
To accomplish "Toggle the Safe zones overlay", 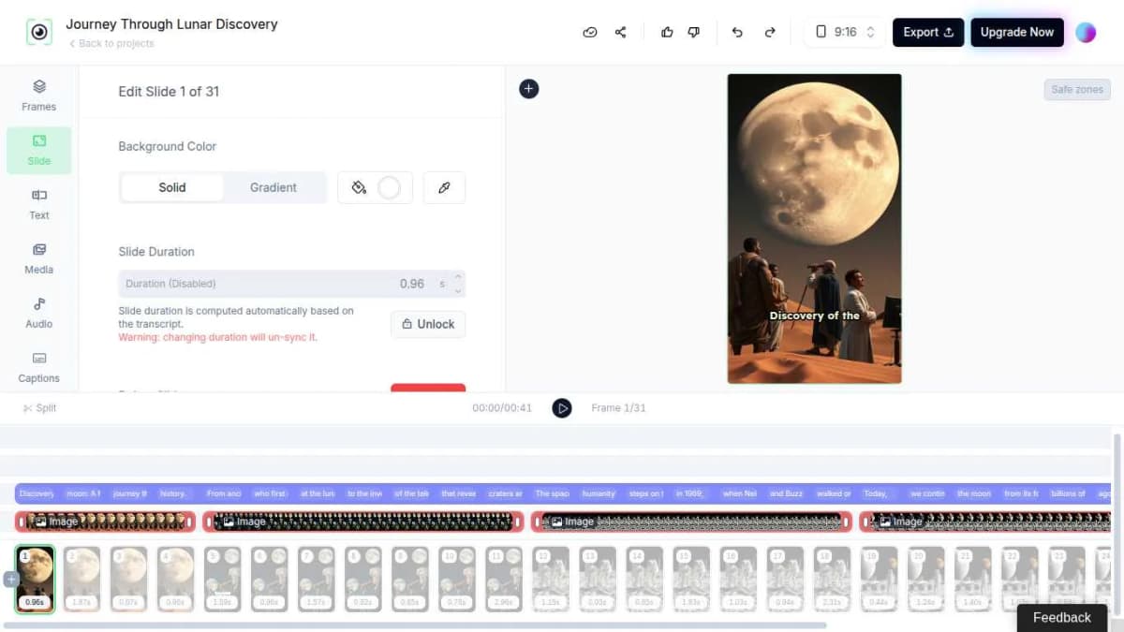I will pyautogui.click(x=1077, y=90).
